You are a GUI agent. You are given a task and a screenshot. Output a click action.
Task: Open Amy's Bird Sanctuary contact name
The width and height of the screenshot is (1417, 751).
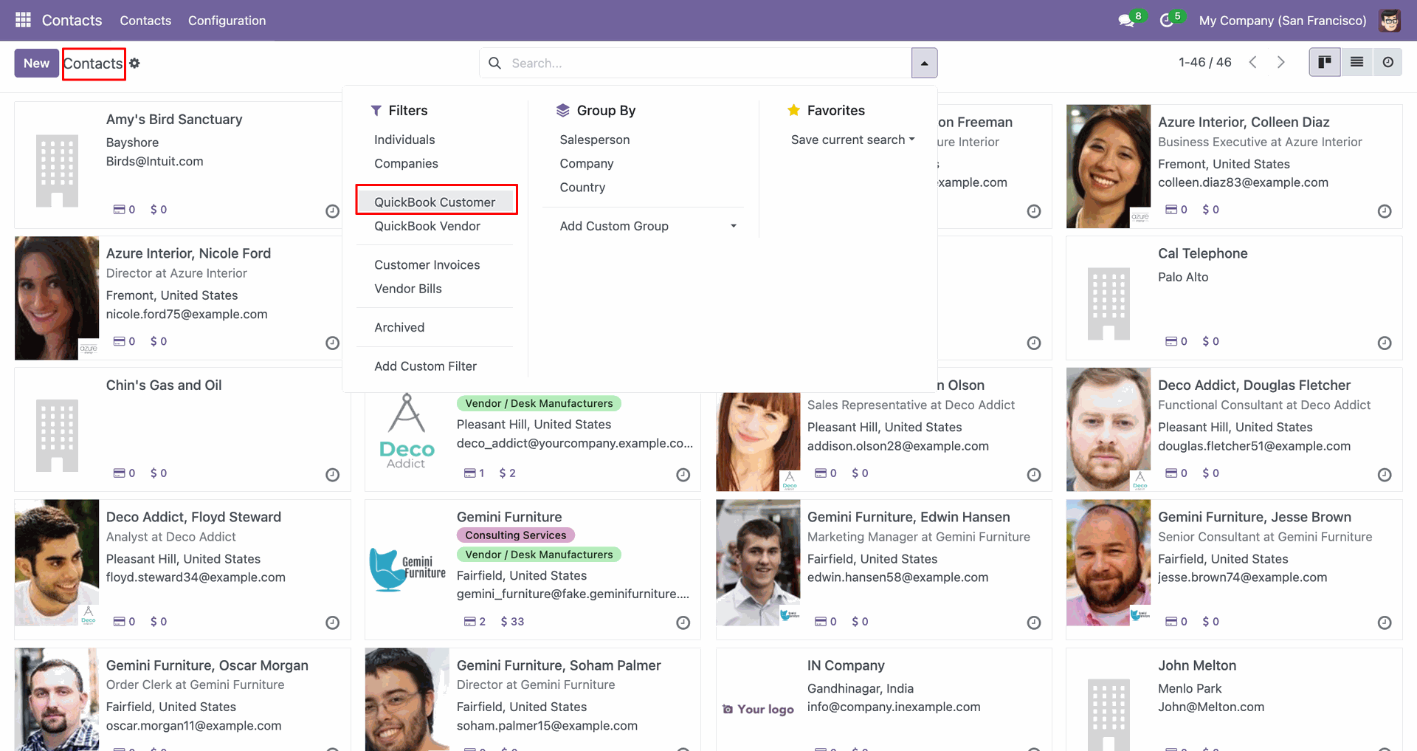pyautogui.click(x=174, y=120)
